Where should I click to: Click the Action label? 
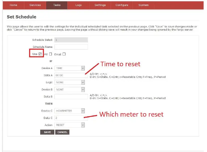click(48, 125)
